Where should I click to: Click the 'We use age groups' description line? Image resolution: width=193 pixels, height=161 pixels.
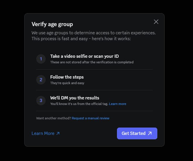point(94,33)
